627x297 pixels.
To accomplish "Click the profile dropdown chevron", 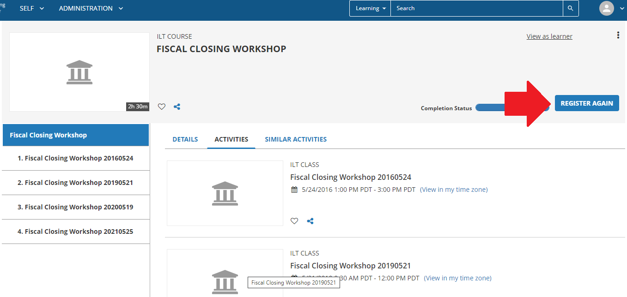I will [x=622, y=8].
